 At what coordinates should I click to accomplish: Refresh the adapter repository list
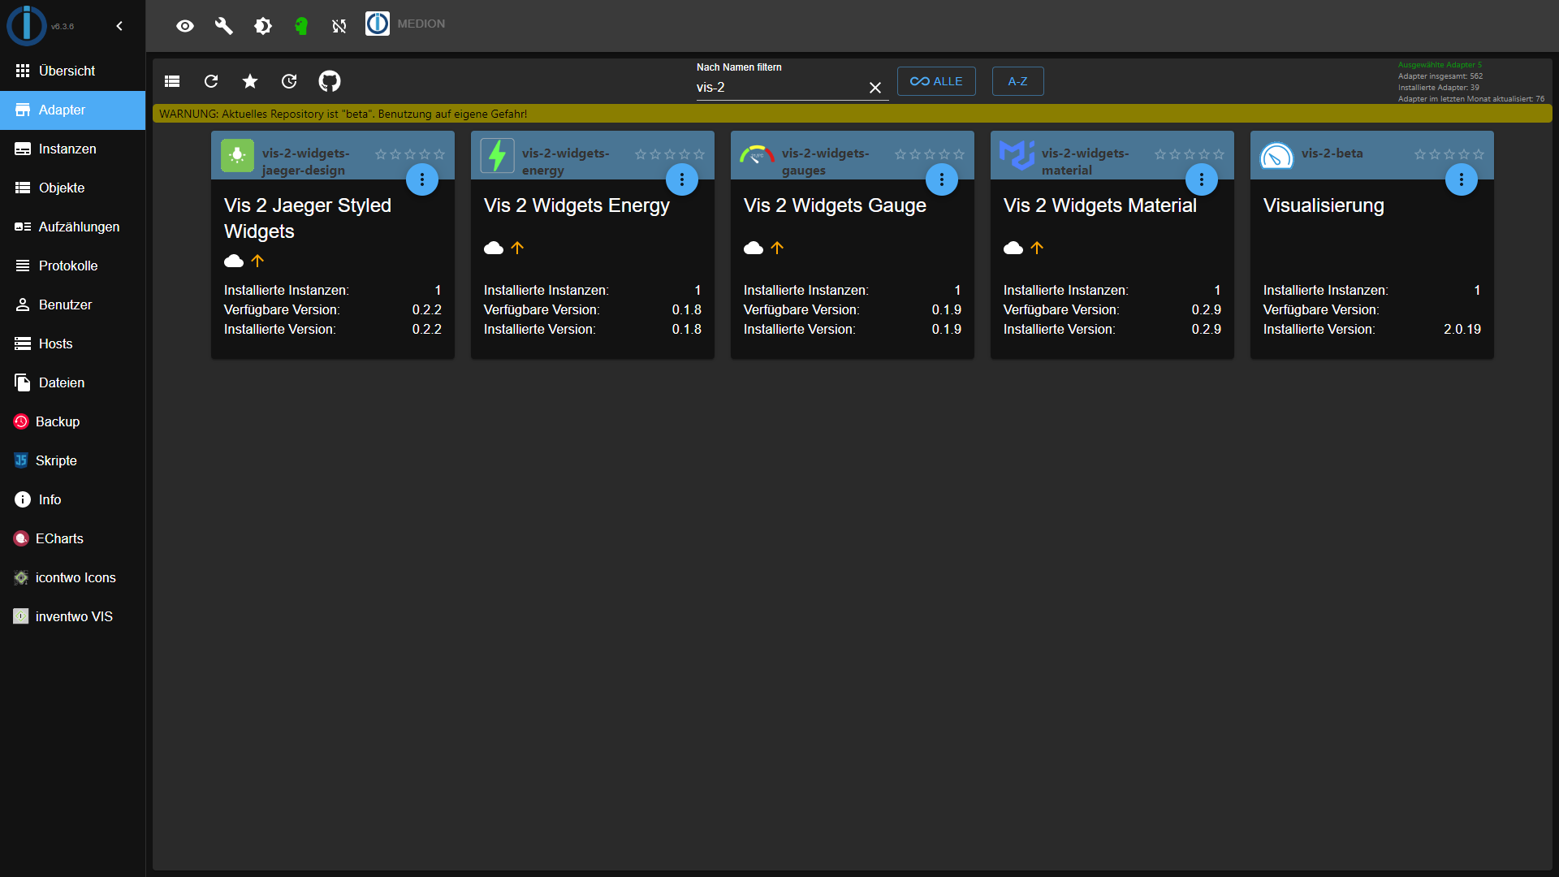(x=210, y=81)
